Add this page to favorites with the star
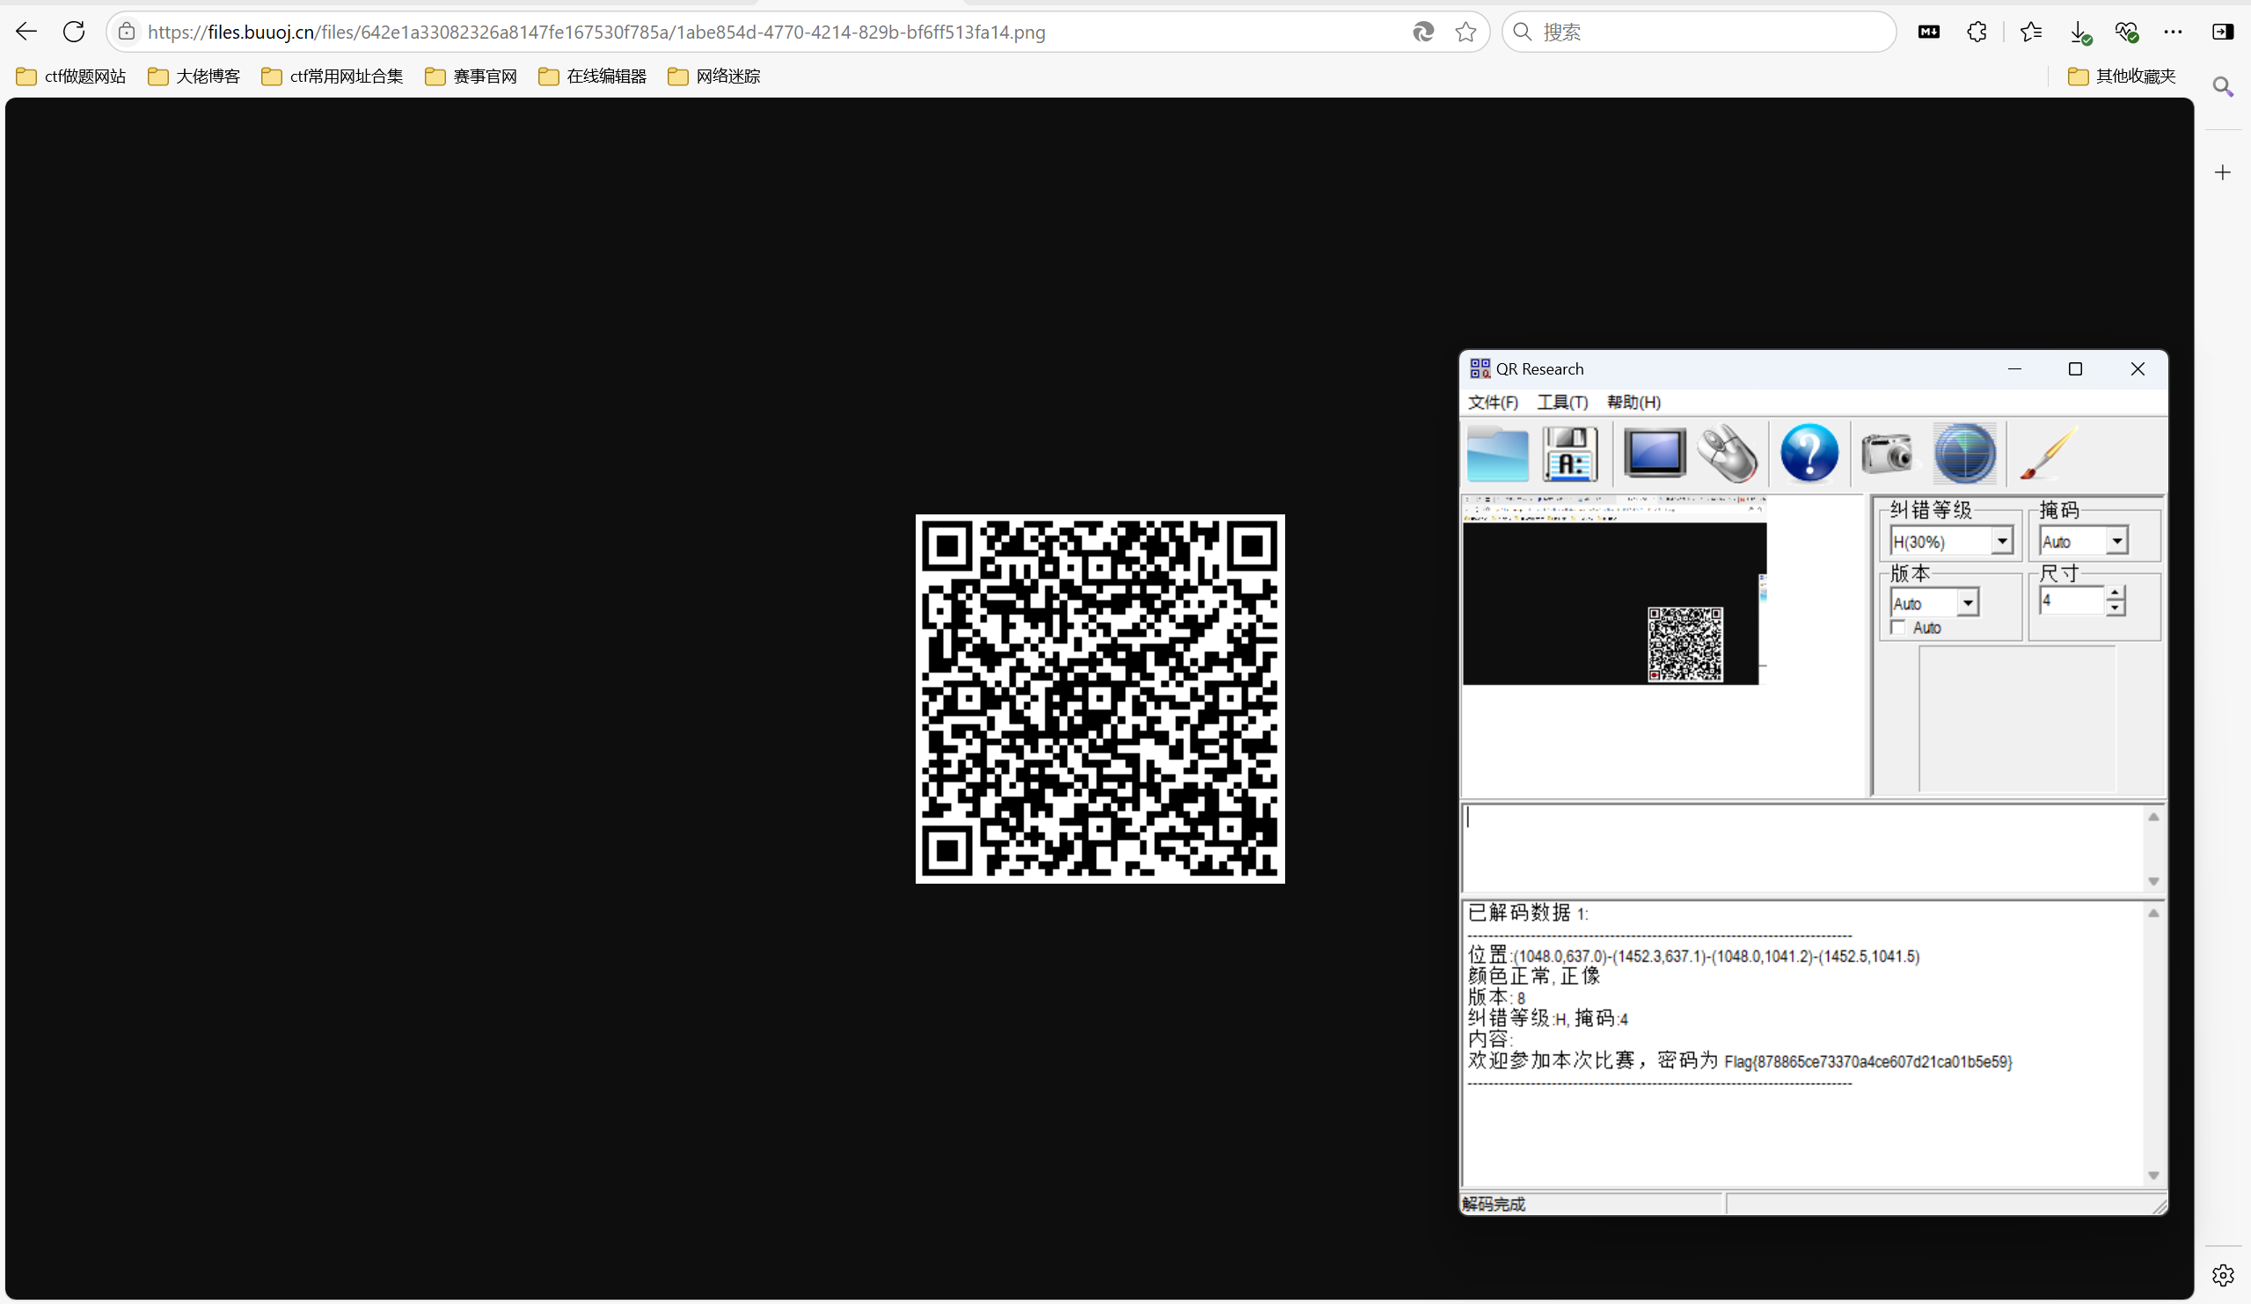The width and height of the screenshot is (2251, 1304). pyautogui.click(x=1465, y=33)
